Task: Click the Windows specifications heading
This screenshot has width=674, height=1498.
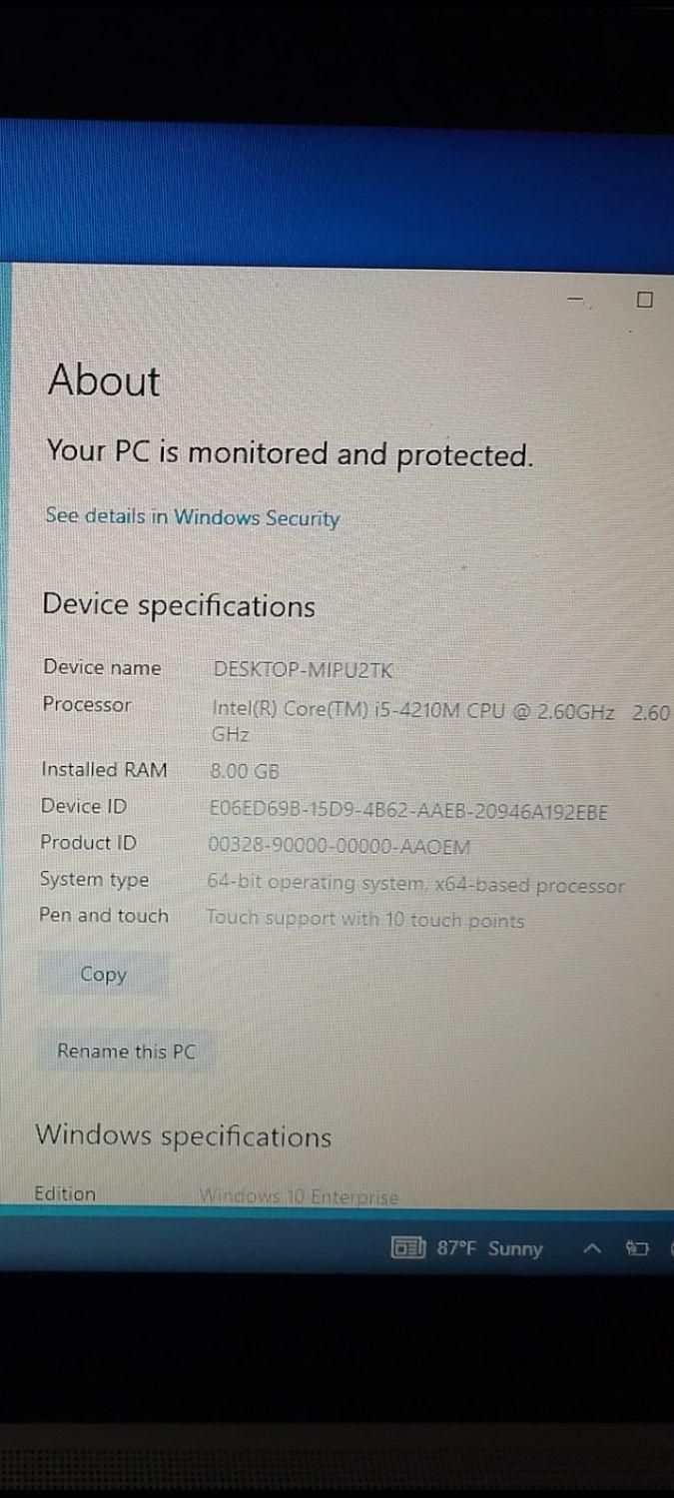Action: coord(184,1136)
